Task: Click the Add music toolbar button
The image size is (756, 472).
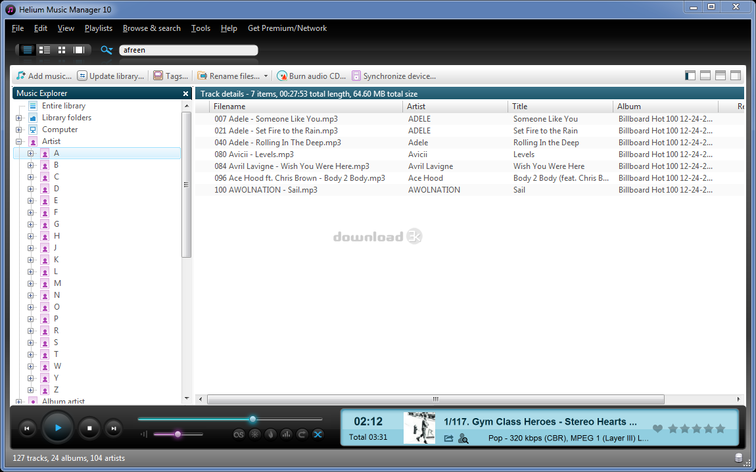Action: coord(44,76)
